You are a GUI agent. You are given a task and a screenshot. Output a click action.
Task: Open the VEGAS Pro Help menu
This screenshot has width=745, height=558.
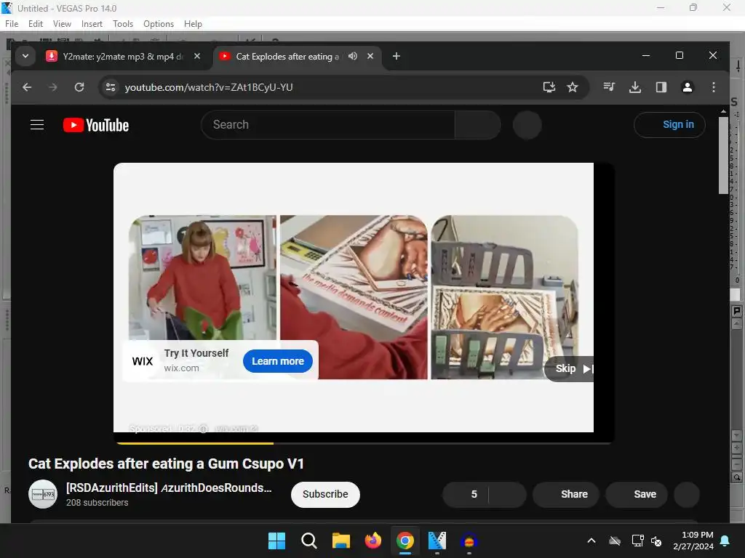click(x=193, y=24)
